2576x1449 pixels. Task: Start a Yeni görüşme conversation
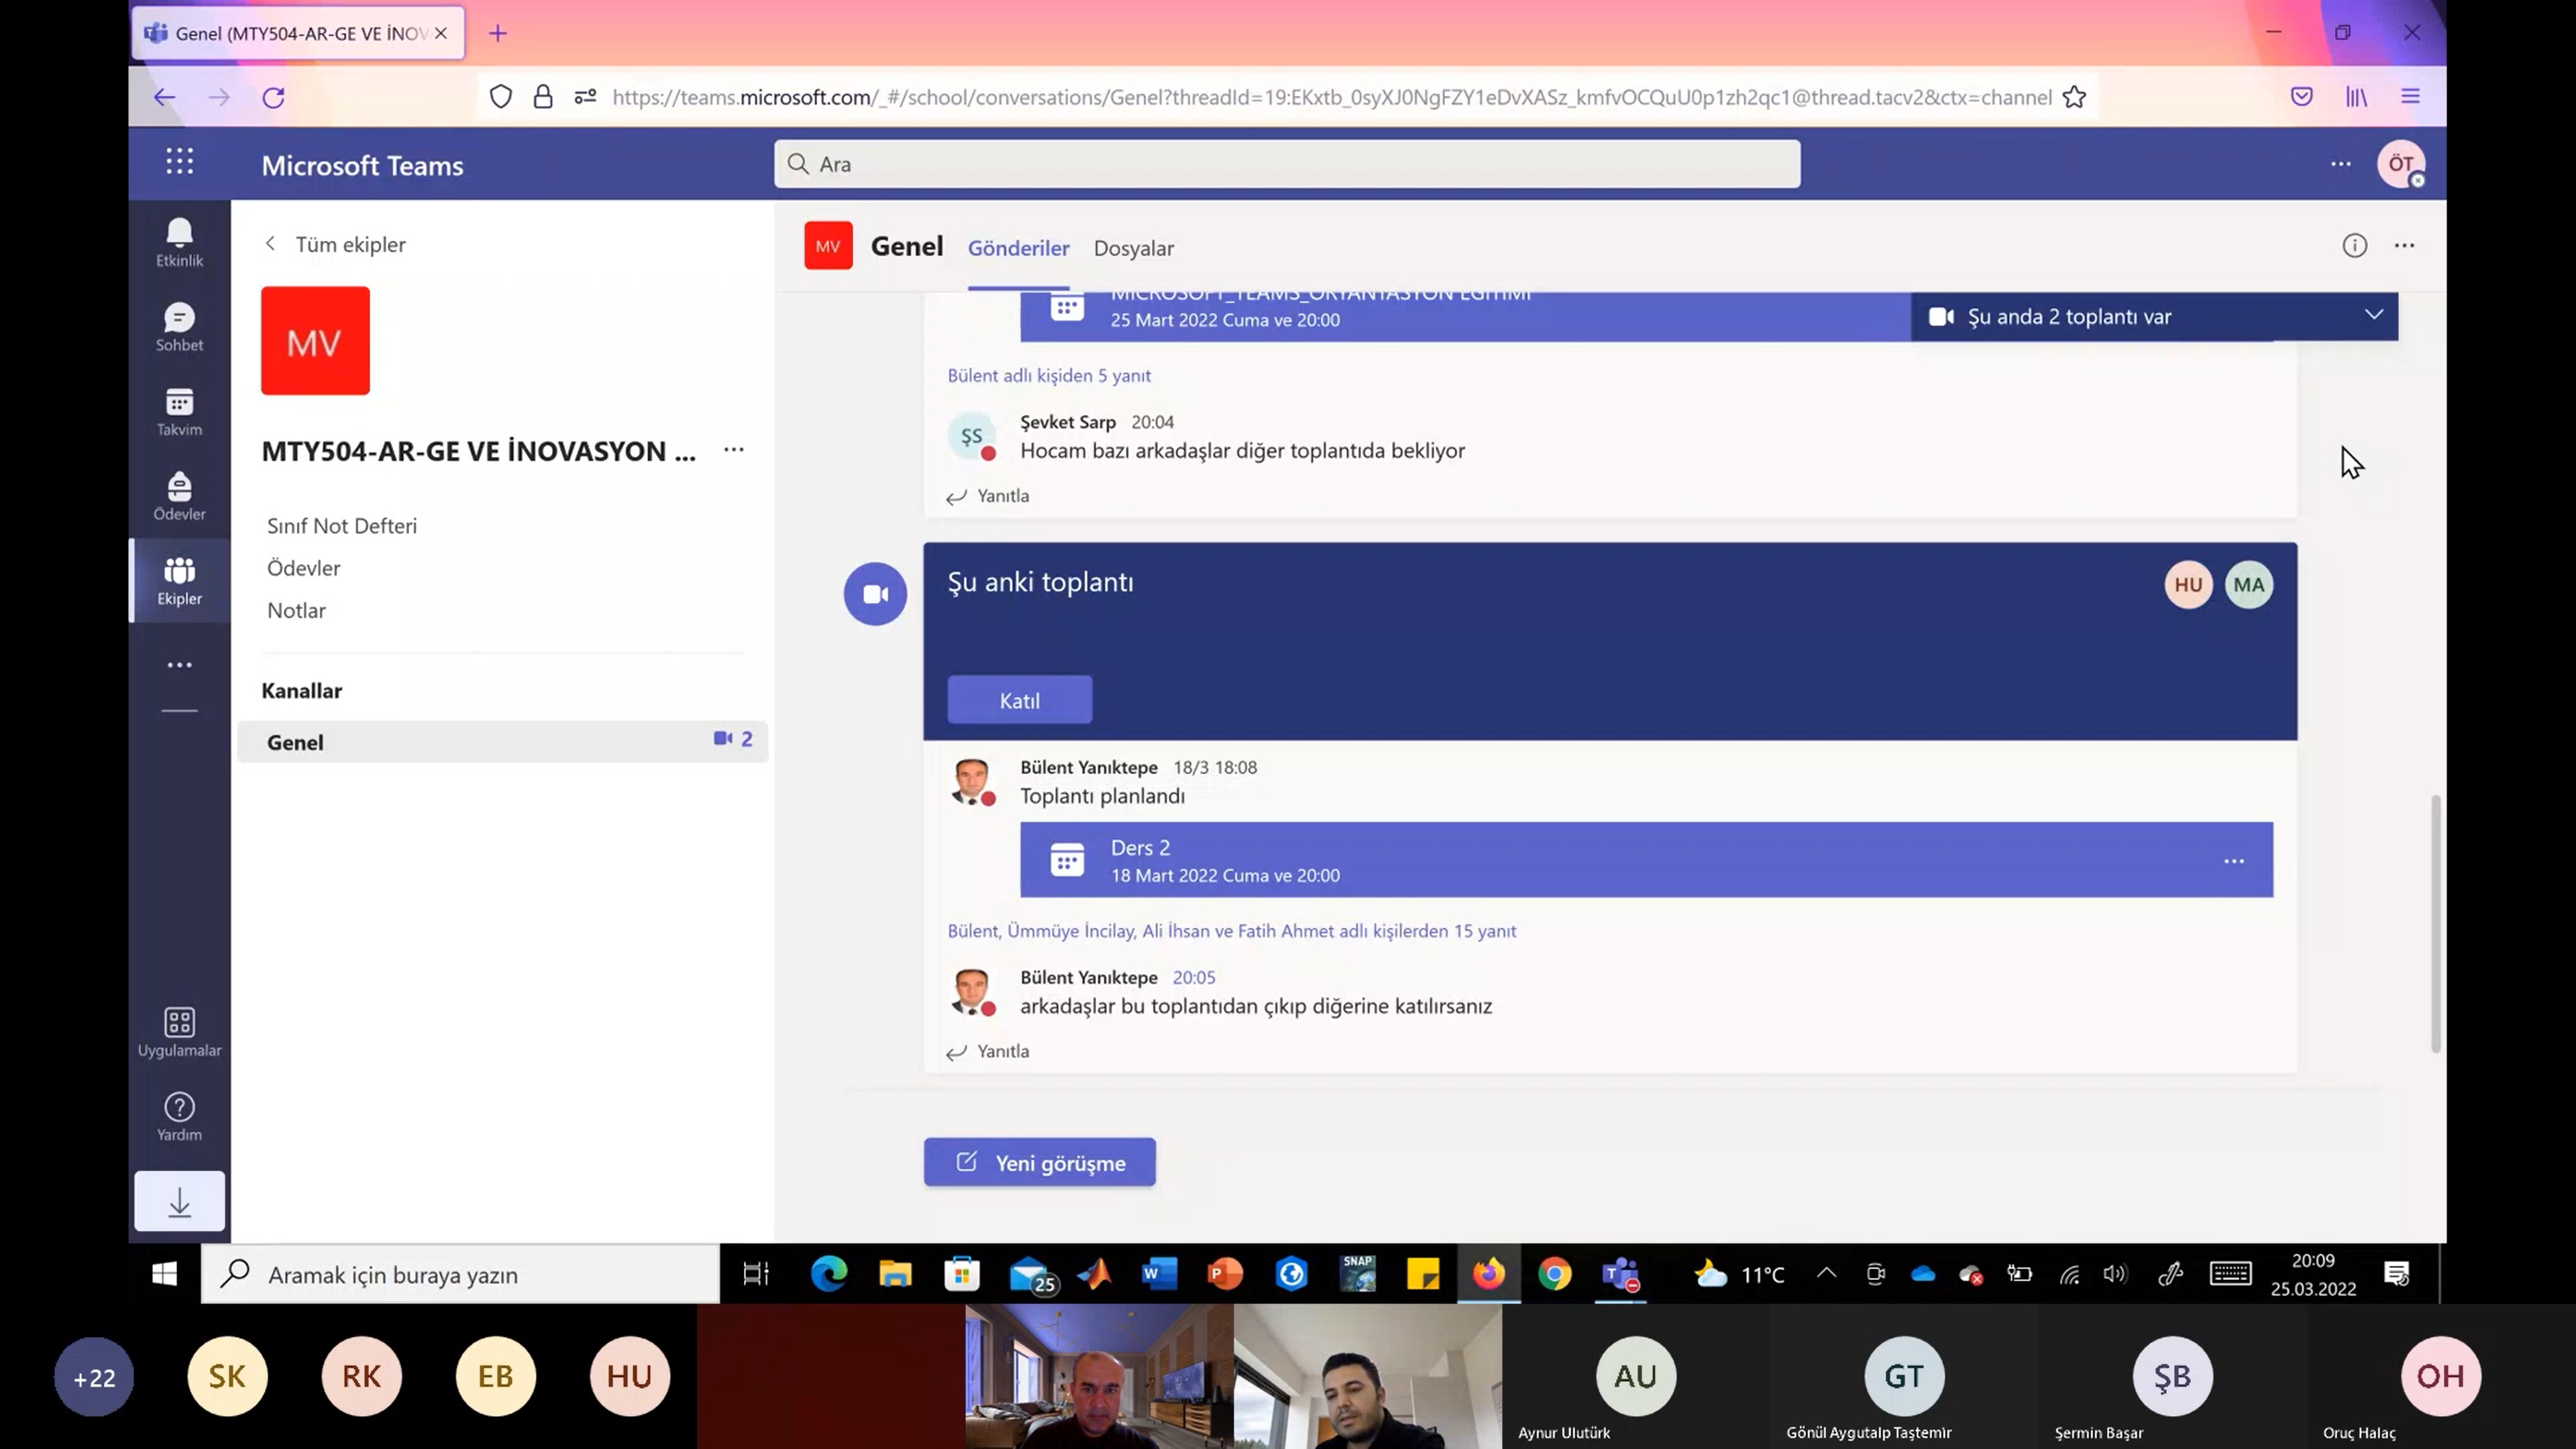(1040, 1162)
